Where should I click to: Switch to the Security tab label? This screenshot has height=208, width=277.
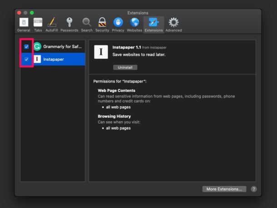click(102, 30)
